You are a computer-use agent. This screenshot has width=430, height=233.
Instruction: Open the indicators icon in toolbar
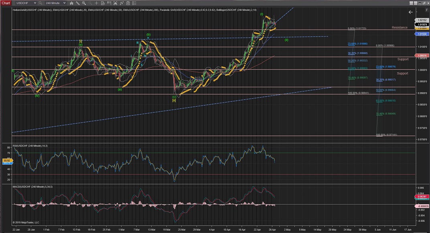tap(115, 3)
